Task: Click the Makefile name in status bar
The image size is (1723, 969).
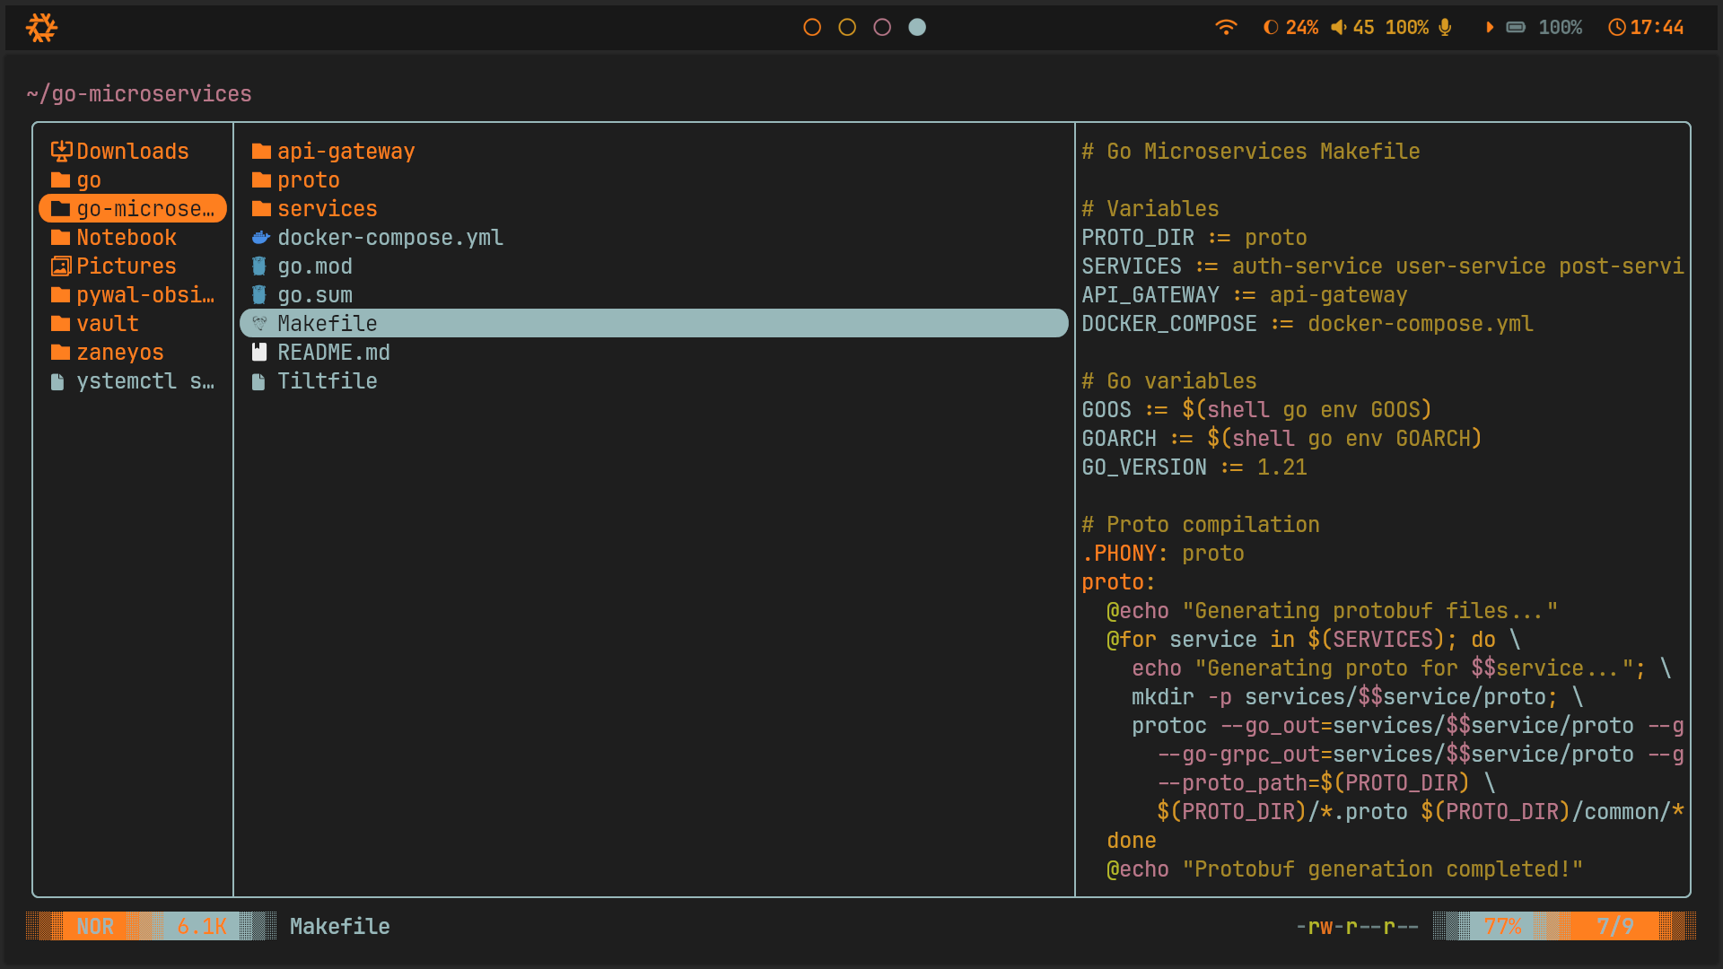Action: pyautogui.click(x=340, y=927)
